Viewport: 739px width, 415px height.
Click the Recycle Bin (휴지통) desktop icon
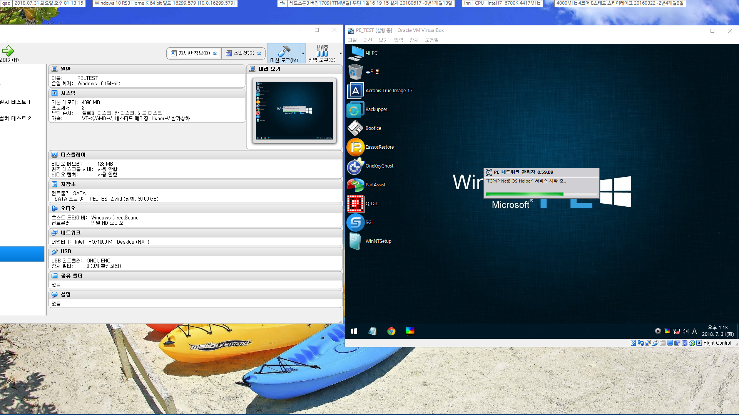point(356,72)
